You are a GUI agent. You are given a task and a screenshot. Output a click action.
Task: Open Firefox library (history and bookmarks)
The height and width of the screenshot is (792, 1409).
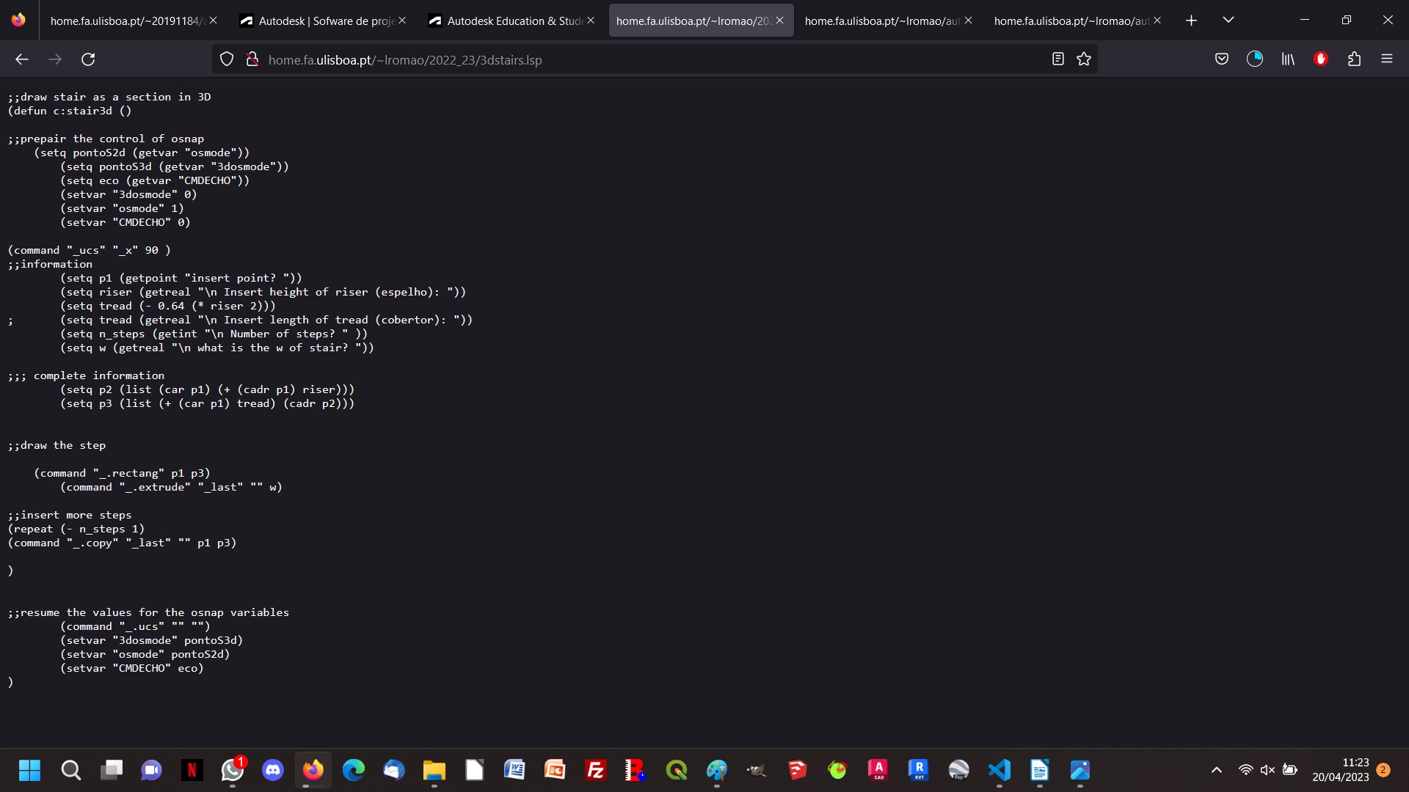coord(1288,59)
